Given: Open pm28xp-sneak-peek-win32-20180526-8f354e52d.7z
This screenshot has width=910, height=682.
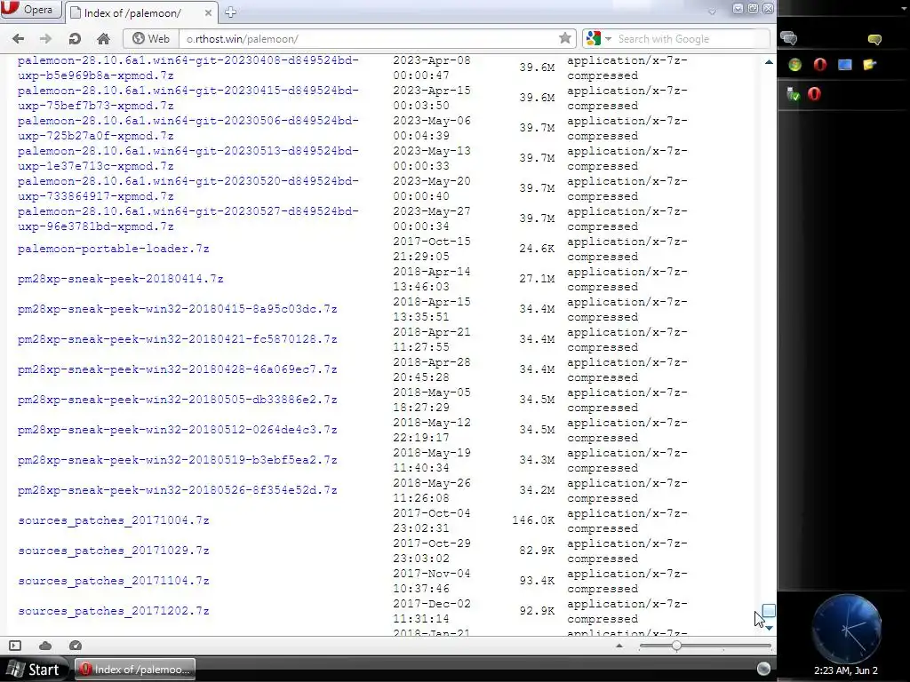Looking at the screenshot, I should click(x=177, y=490).
